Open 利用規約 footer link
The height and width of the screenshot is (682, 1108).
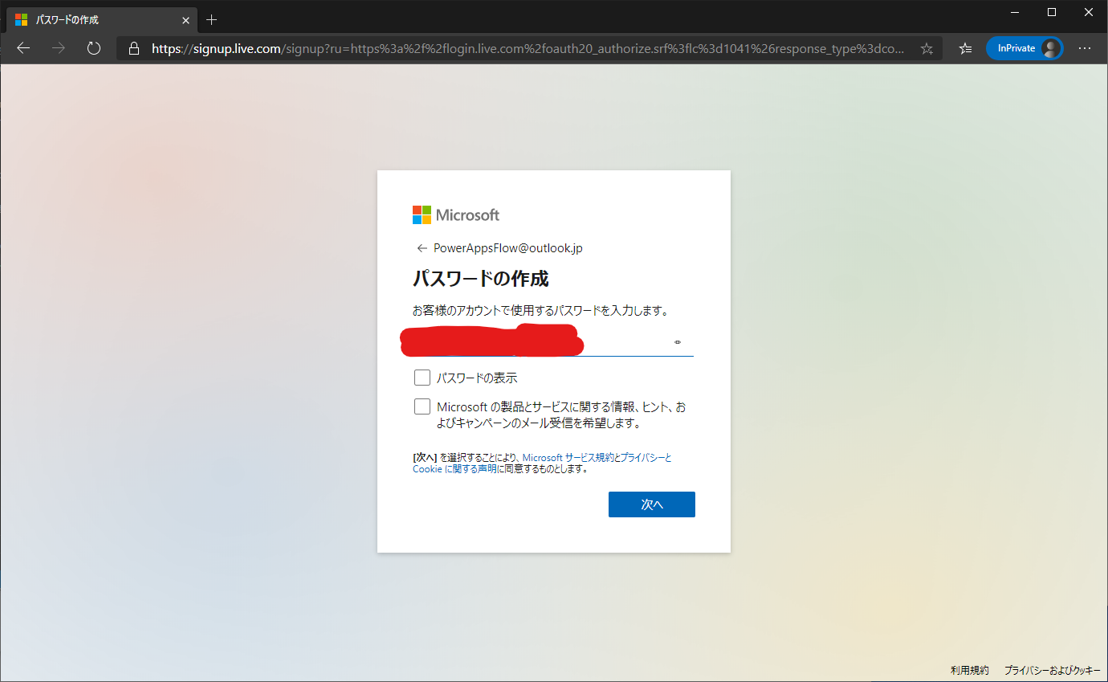click(970, 670)
